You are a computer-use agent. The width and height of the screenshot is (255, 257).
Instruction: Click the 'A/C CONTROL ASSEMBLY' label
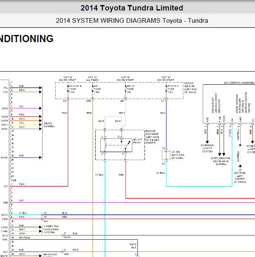(239, 83)
